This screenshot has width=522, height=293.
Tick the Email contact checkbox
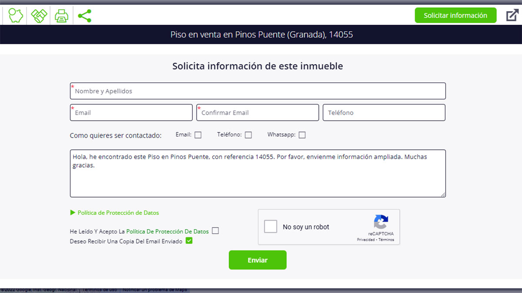point(198,135)
